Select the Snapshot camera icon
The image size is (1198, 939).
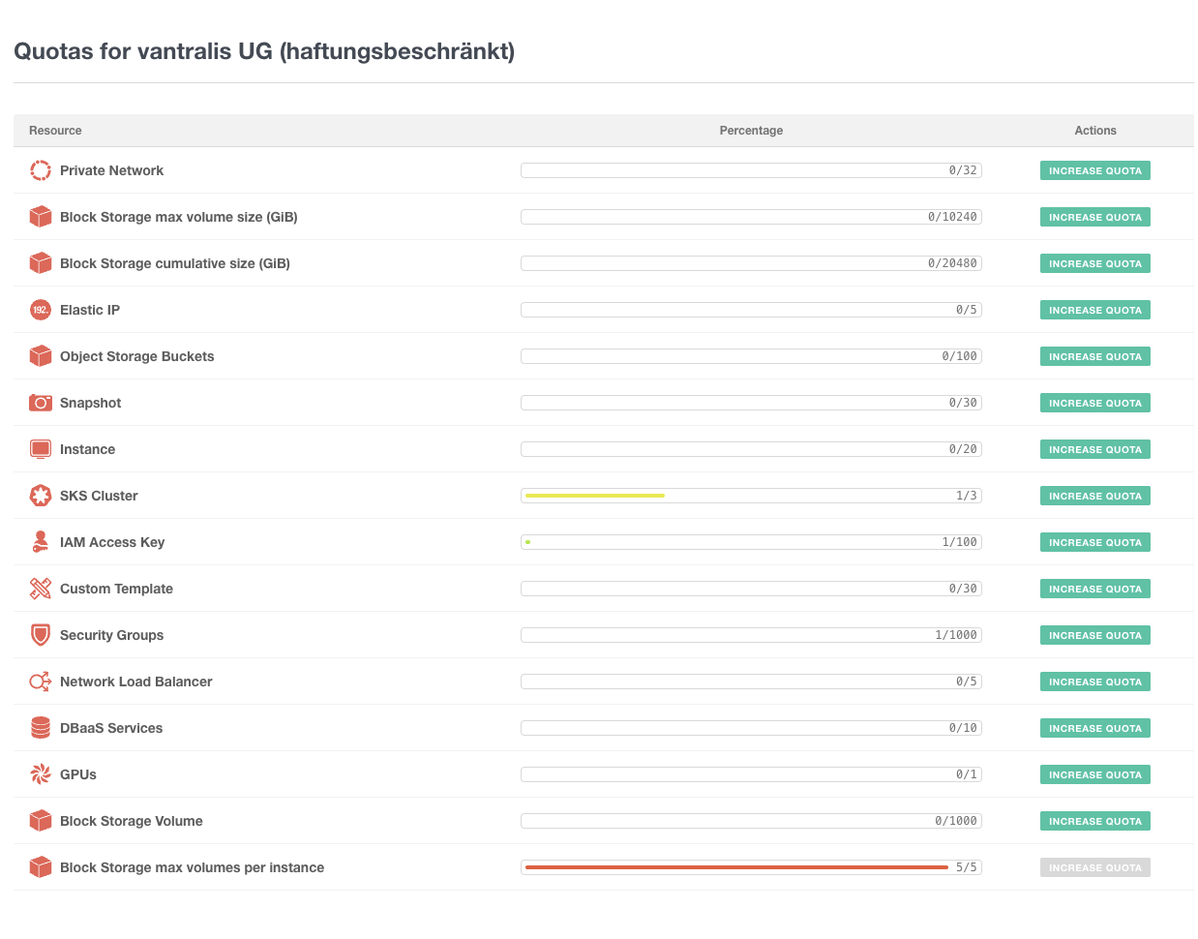pos(40,402)
